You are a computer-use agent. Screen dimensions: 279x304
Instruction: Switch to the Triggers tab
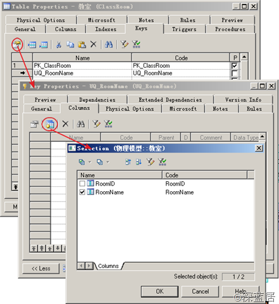[184, 29]
